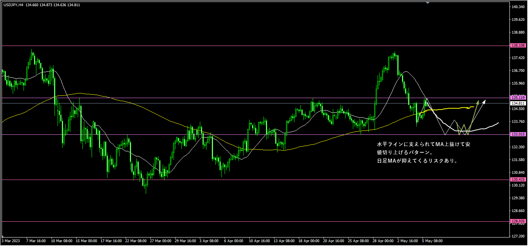This screenshot has width=528, height=246.
Task: Select the 128.035 price level label
Action: point(517,221)
